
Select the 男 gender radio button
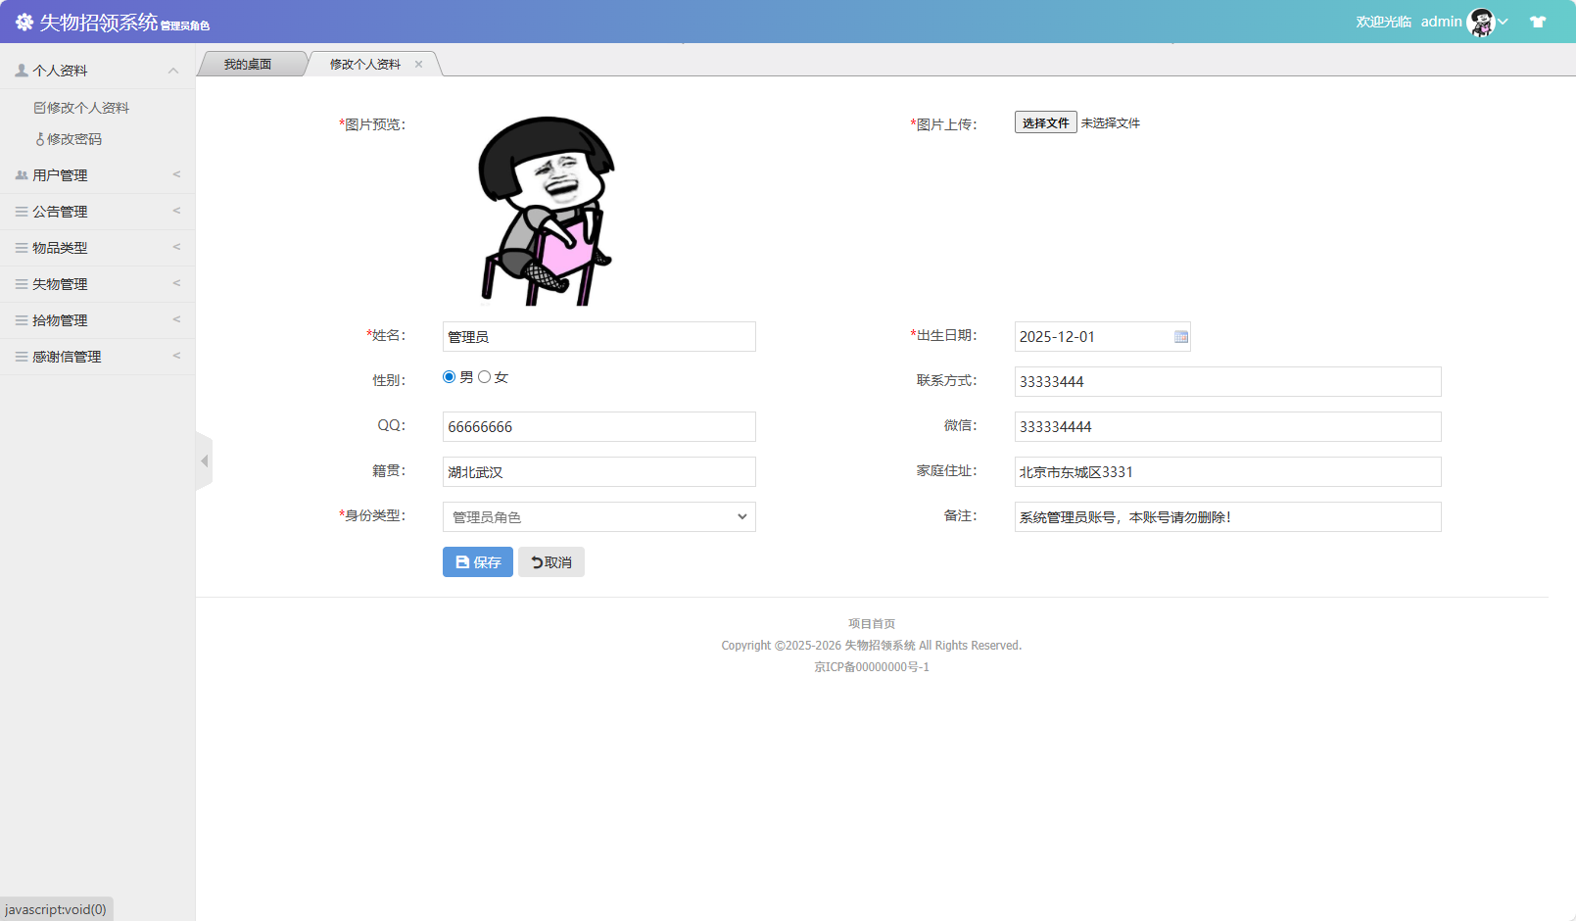click(x=449, y=375)
